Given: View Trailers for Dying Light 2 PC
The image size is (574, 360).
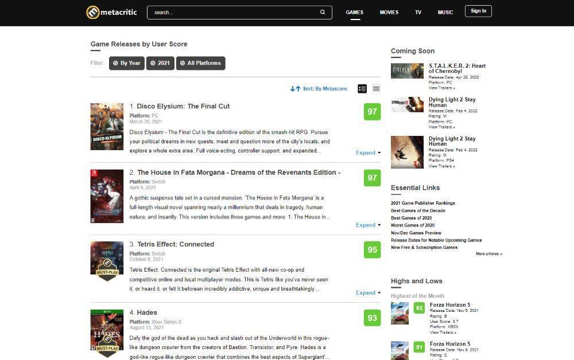Looking at the screenshot, I should 441,127.
